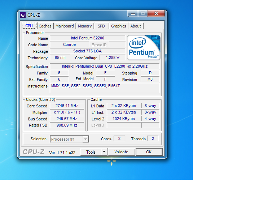Minimize the CPU-Z window
277x222 pixels.
point(133,14)
